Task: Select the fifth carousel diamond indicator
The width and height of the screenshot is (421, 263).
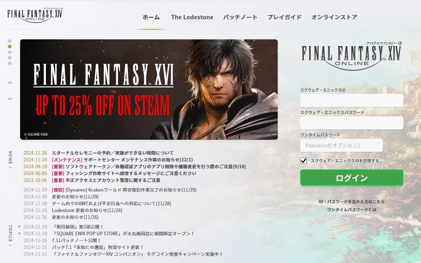Action: pyautogui.click(x=10, y=63)
